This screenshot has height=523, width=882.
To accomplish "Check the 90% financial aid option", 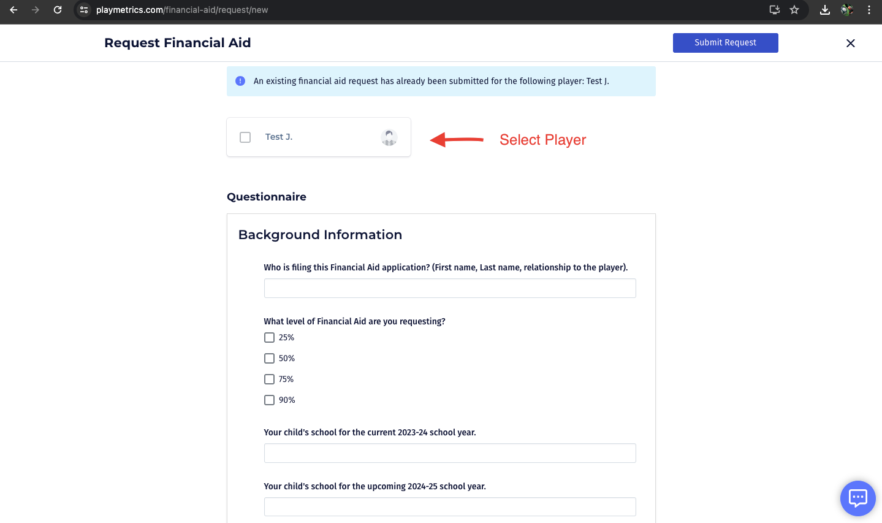I will click(x=269, y=400).
